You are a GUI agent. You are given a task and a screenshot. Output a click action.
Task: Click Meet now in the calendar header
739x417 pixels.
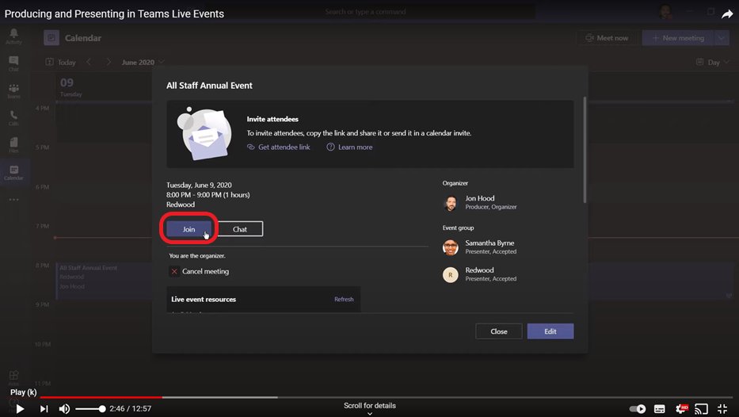[x=607, y=38]
